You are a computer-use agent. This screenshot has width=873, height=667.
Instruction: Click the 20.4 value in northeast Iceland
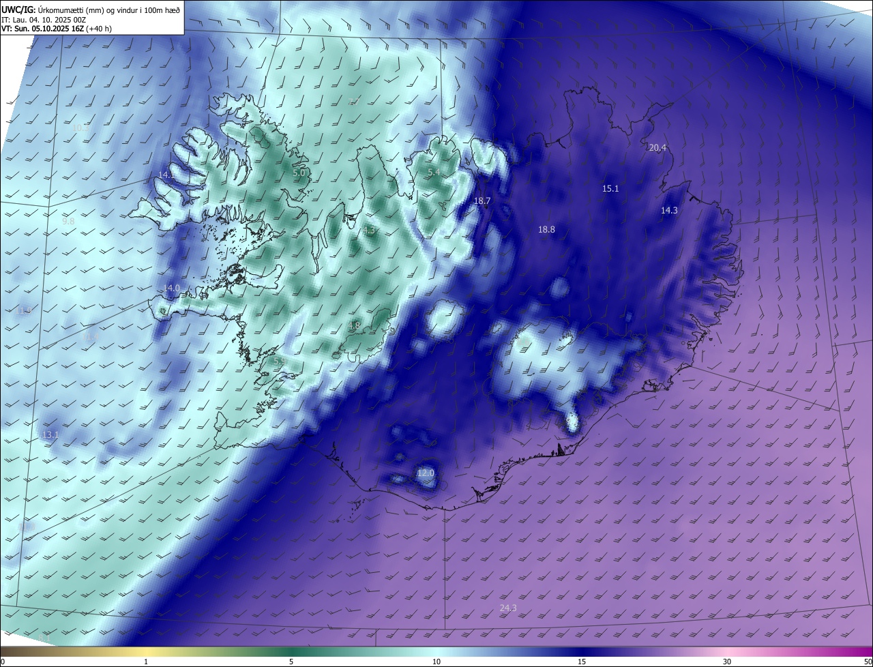pyautogui.click(x=657, y=147)
